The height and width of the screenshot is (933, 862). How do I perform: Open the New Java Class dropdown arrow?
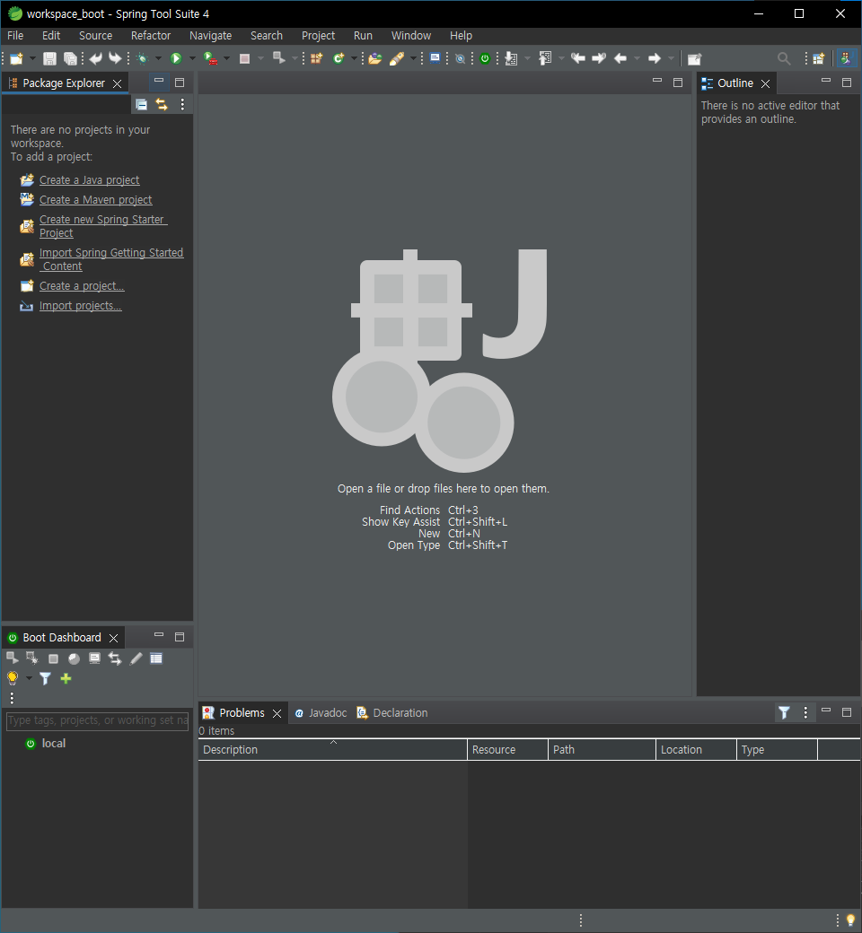[354, 58]
